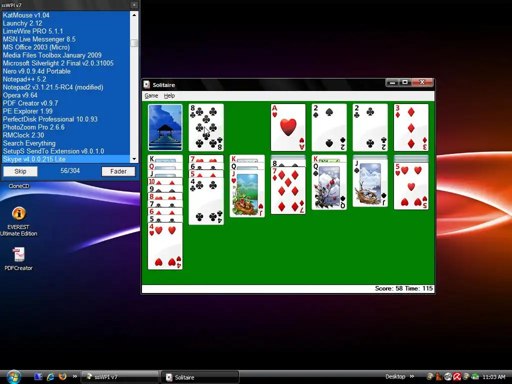This screenshot has width=512, height=384.
Task: Select 'SetupS SendTo Extension v8.0.1.0' entry
Action: [x=66, y=151]
